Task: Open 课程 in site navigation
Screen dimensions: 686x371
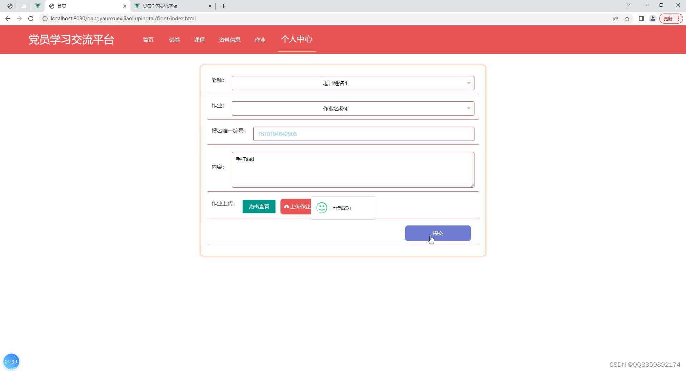Action: (199, 40)
